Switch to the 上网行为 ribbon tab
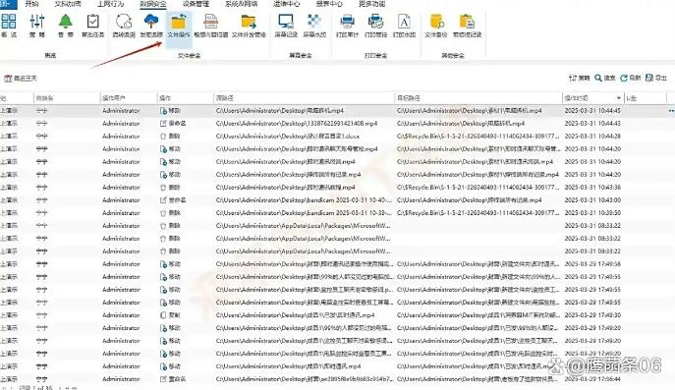Viewport: 675px width, 390px height. pos(111,4)
